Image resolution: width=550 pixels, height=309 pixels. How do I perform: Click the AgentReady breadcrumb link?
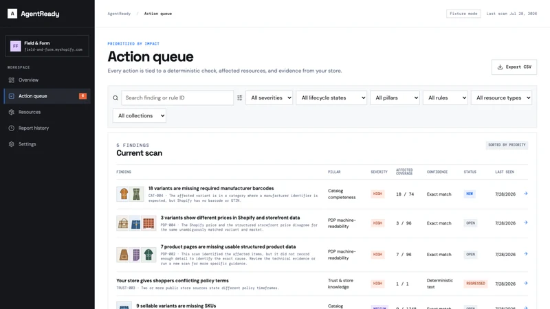coord(119,14)
